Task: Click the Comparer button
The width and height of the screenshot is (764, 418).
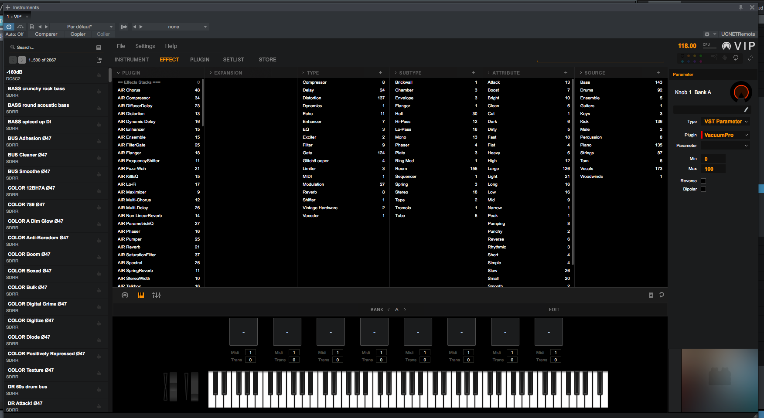Action: click(x=46, y=34)
